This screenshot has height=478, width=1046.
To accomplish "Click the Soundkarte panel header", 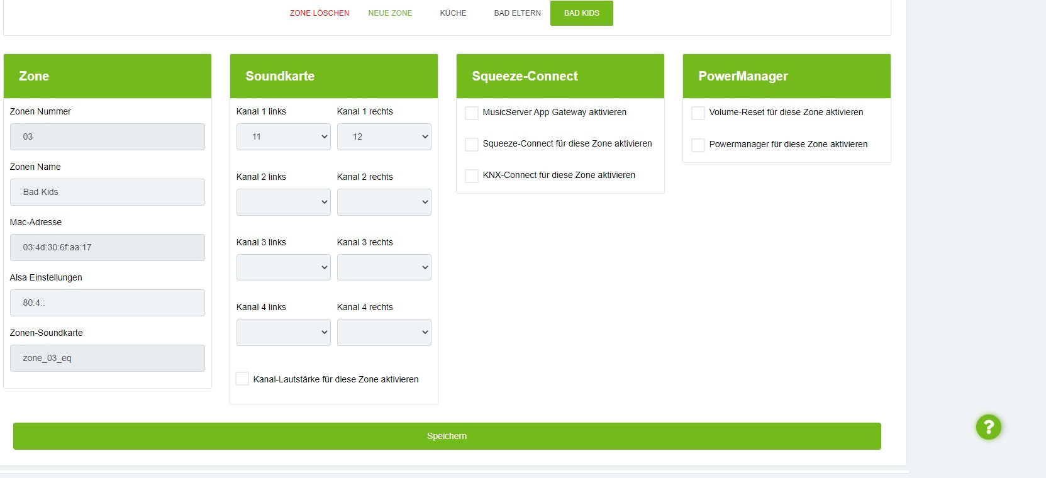I will pos(334,76).
